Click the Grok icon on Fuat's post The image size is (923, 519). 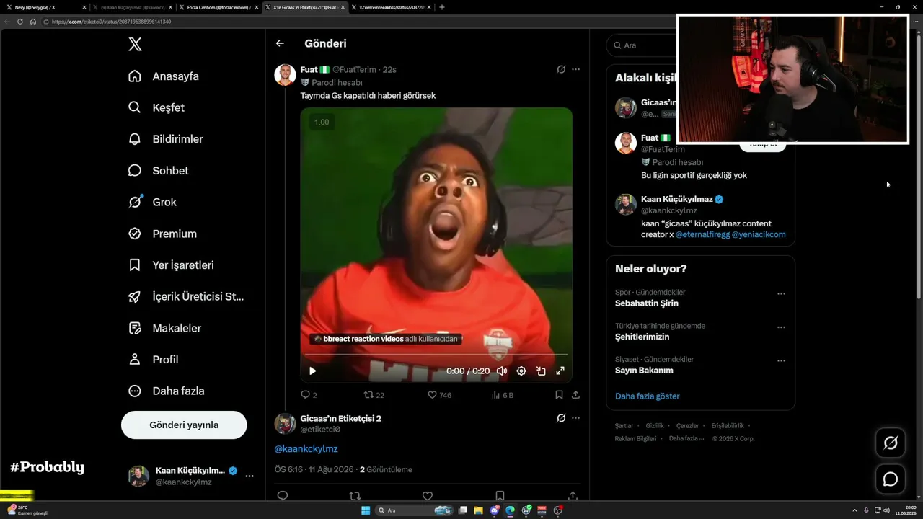(x=561, y=70)
